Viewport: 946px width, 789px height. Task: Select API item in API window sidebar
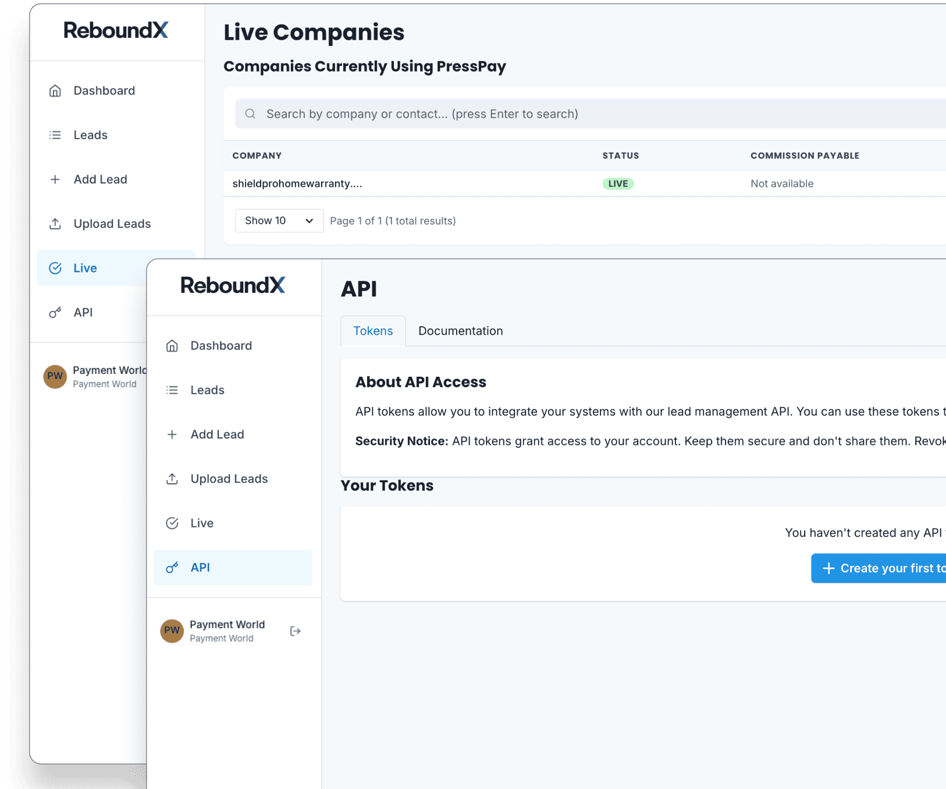(x=233, y=567)
